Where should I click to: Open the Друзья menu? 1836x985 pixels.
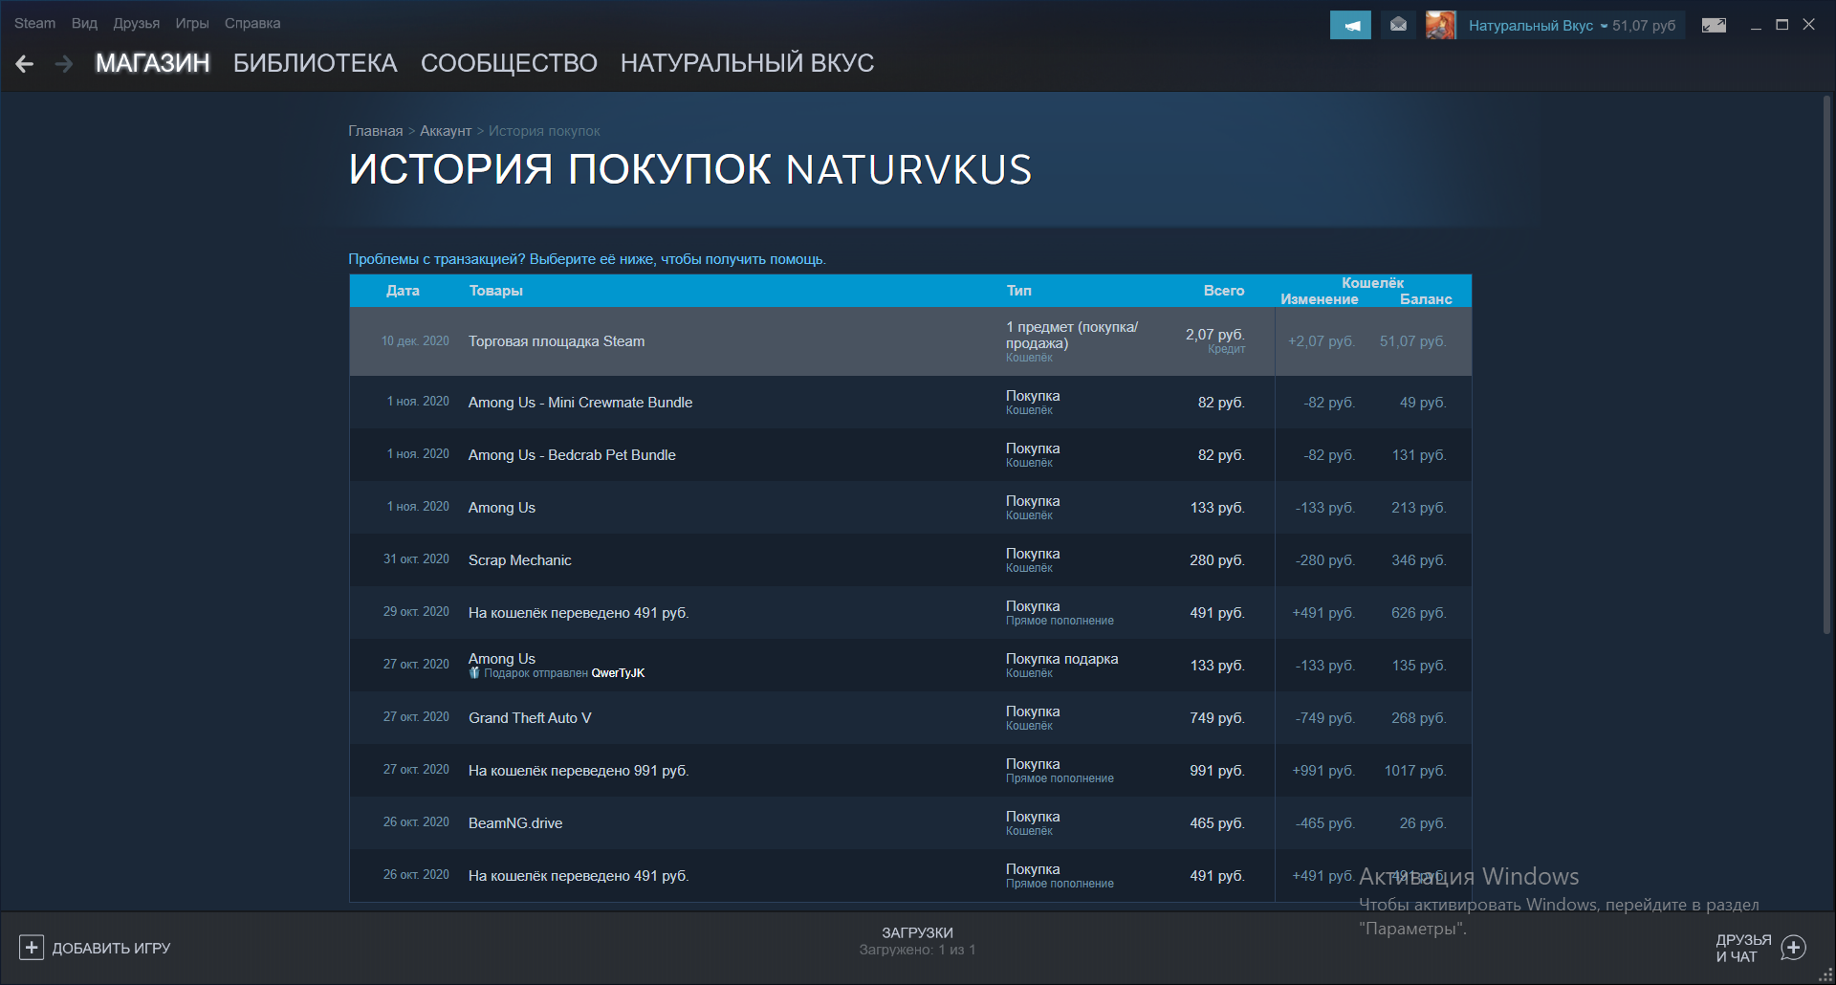click(137, 23)
